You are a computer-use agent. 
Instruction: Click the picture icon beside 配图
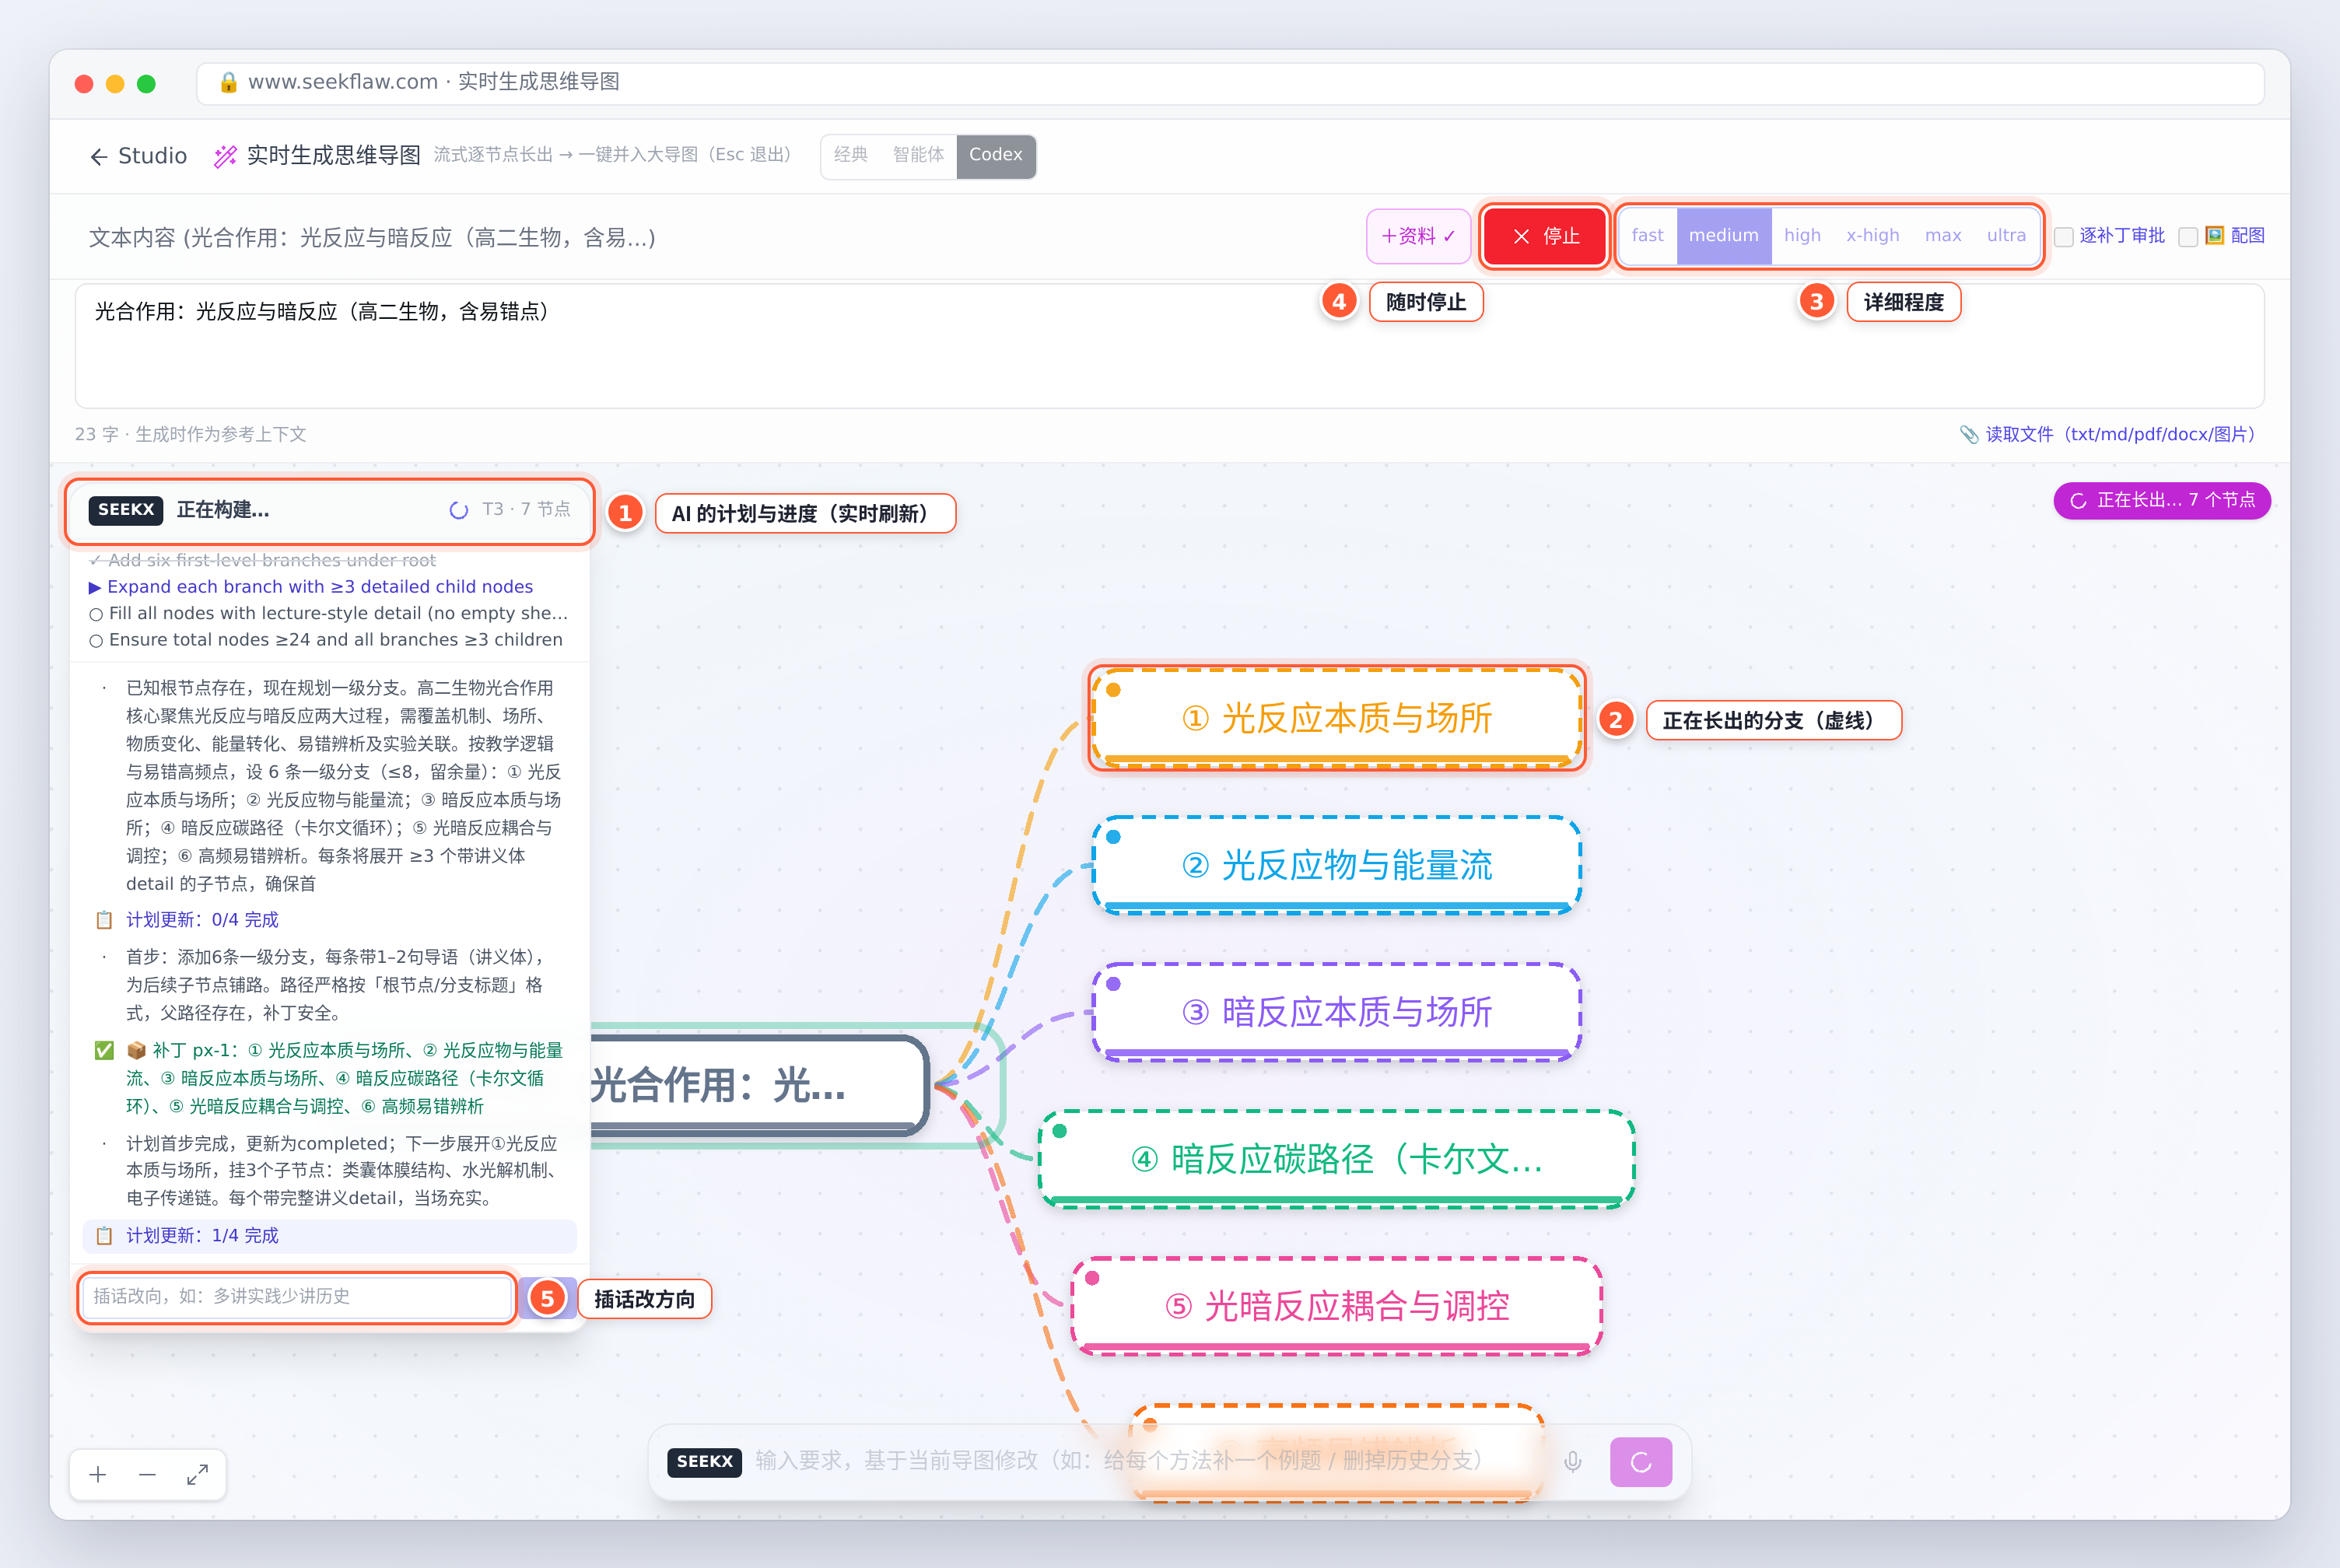2215,235
